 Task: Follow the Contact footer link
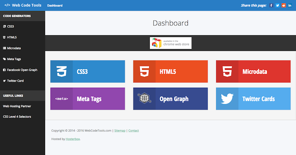tap(134, 130)
